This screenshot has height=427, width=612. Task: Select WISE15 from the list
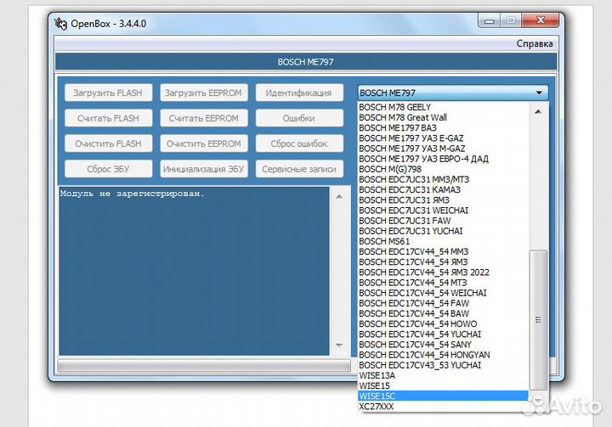tap(443, 386)
